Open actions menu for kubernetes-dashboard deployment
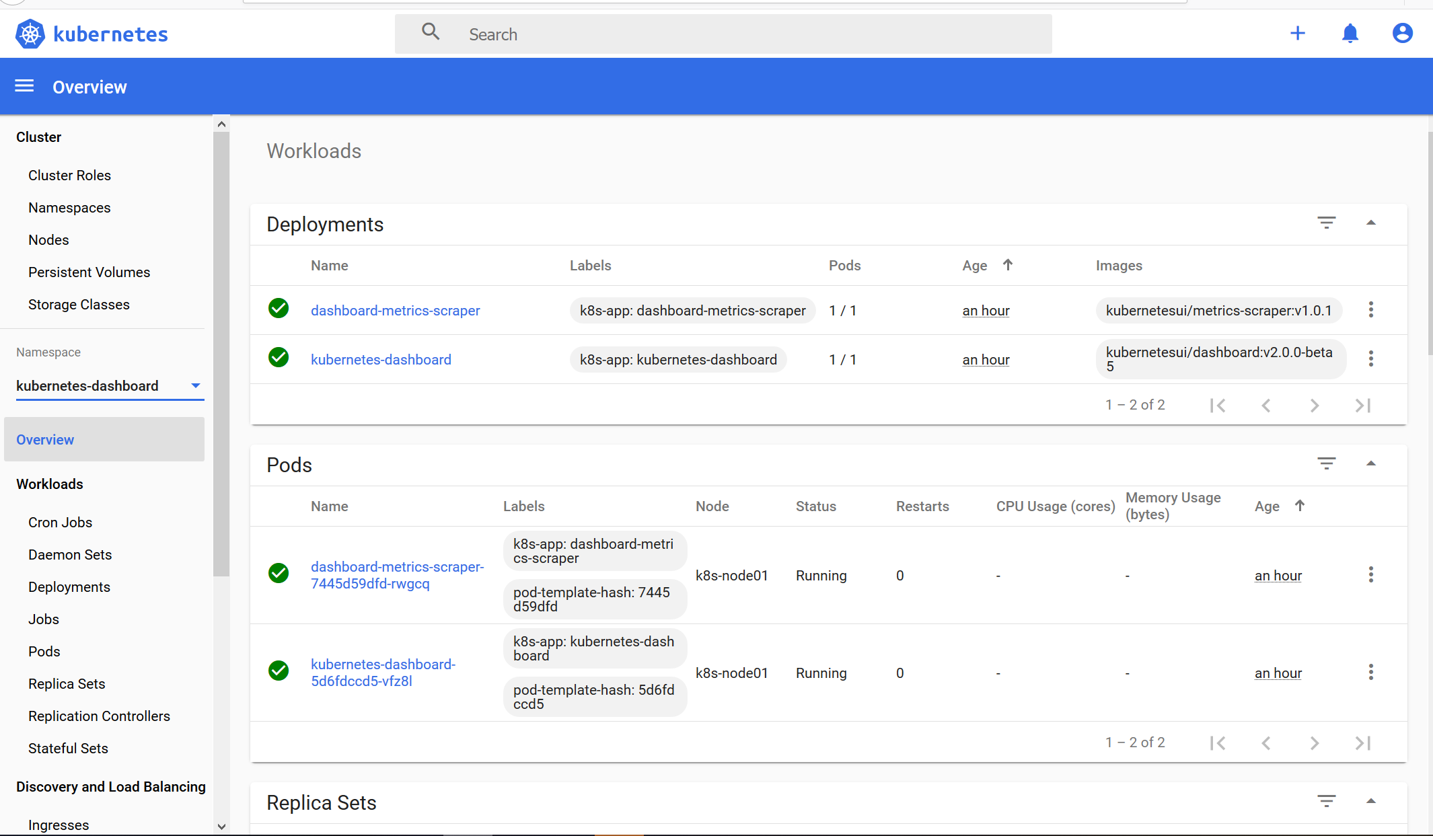This screenshot has height=836, width=1433. coord(1370,358)
